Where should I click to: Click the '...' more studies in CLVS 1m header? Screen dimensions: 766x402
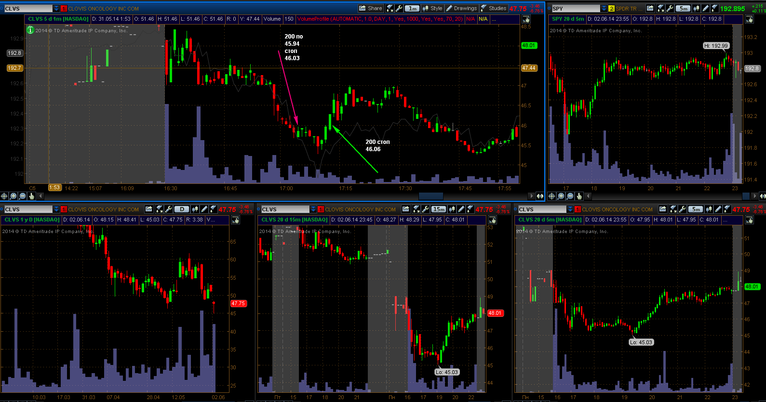click(x=494, y=19)
